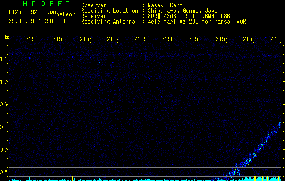285x181 pixels.
Task: Click the observer name Masaki Kano
Action: tap(165, 5)
